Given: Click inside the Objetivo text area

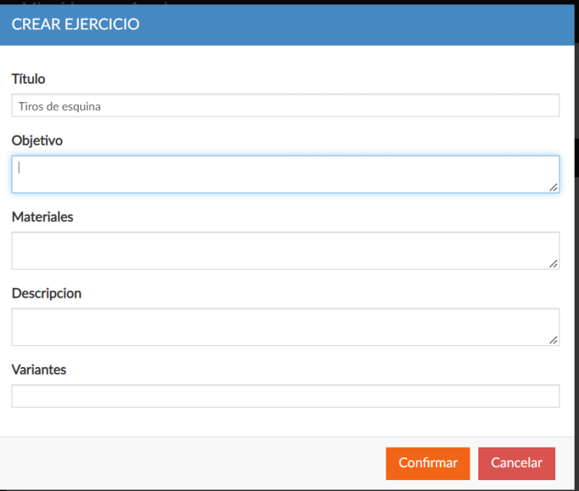Looking at the screenshot, I should tap(285, 174).
